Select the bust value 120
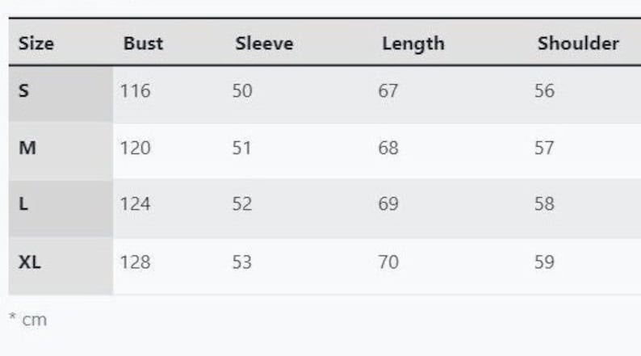Screen dimensions: 641x356 tap(135, 149)
